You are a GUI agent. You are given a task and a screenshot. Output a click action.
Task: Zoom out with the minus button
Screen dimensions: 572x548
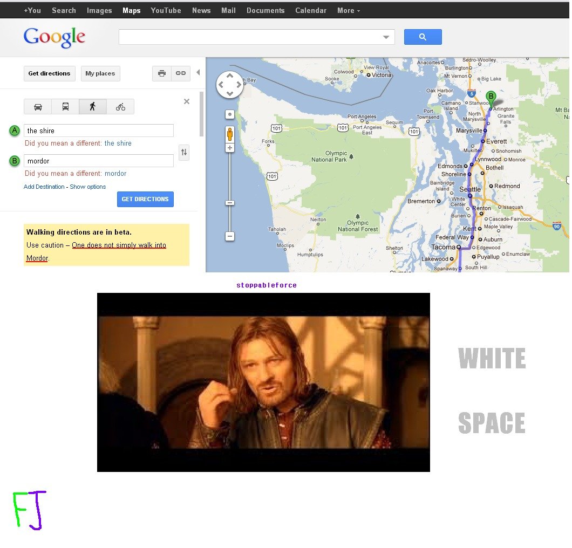tap(230, 236)
